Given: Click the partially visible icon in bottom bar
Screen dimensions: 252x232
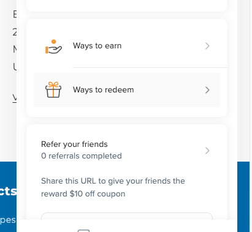Looking at the screenshot, I should click(x=83, y=231).
